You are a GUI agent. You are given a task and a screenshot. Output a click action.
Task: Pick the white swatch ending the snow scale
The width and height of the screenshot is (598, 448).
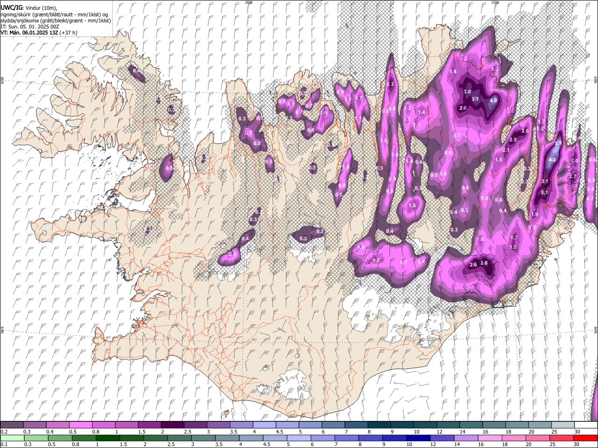click(x=586, y=425)
